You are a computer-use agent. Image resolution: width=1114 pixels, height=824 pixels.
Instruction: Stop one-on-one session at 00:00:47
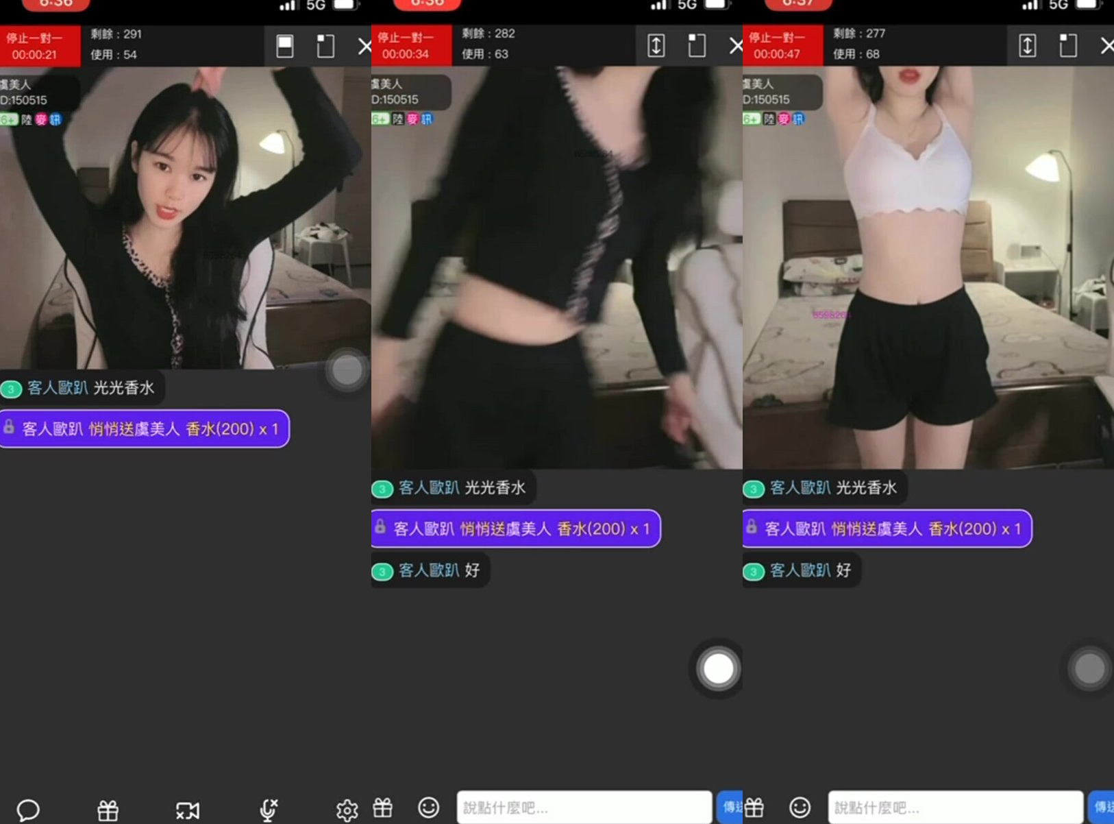782,45
